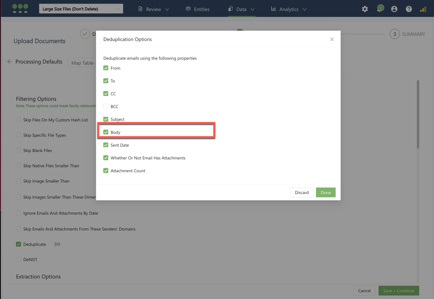
Task: Open the Data menu tab
Action: tap(241, 9)
